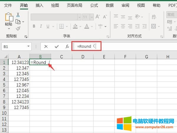Select cell A5 containing 12.967
Viewport: 177px width, 133px height.
[x=19, y=85]
